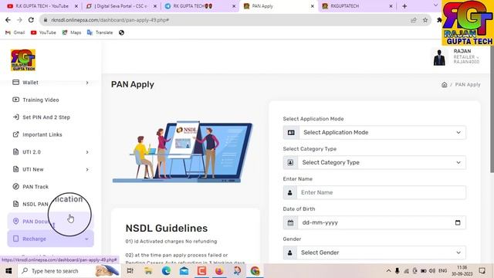Open Windows Start menu
The height and width of the screenshot is (278, 494).
click(x=8, y=271)
